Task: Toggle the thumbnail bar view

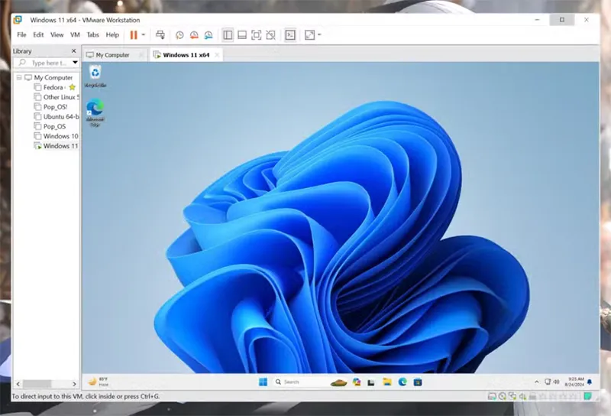Action: click(242, 35)
